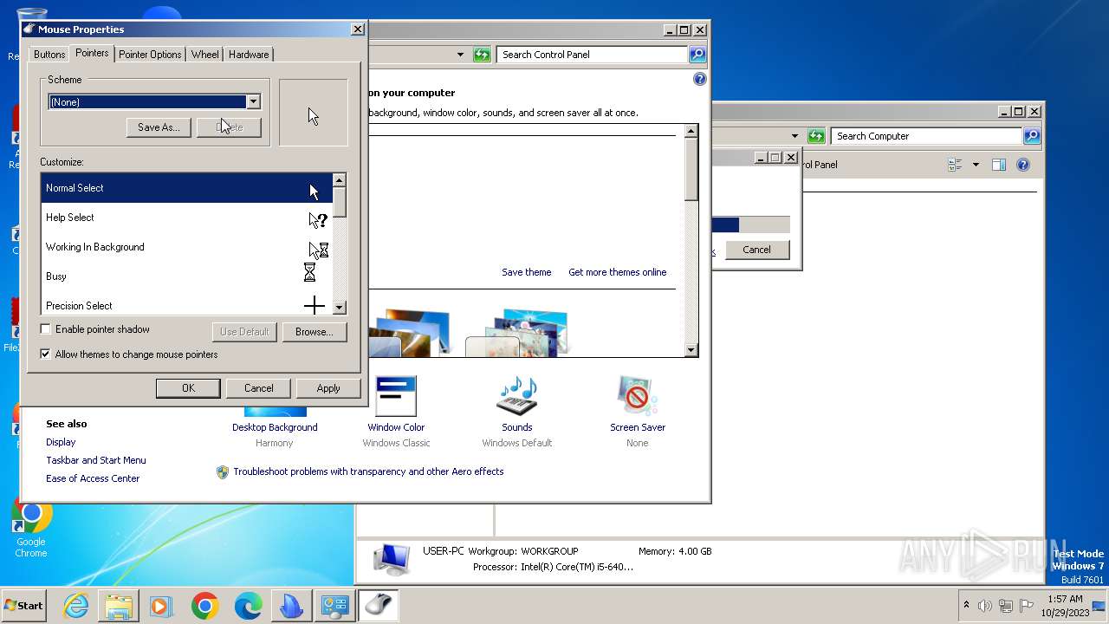Show hidden system tray icons
The height and width of the screenshot is (624, 1109).
coord(966,605)
